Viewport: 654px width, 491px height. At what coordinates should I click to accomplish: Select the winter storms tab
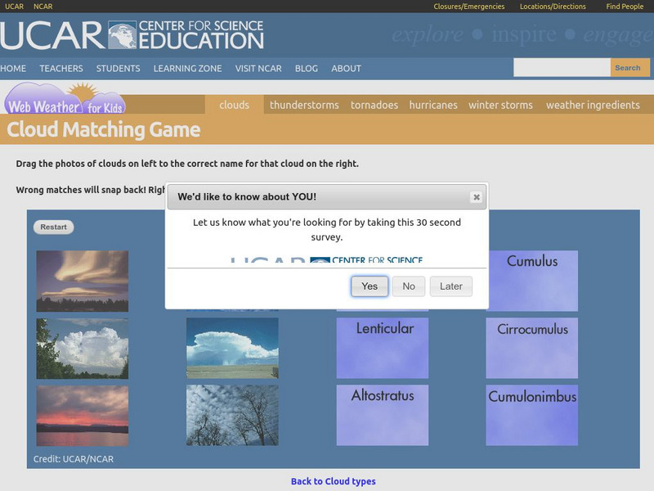click(x=500, y=105)
